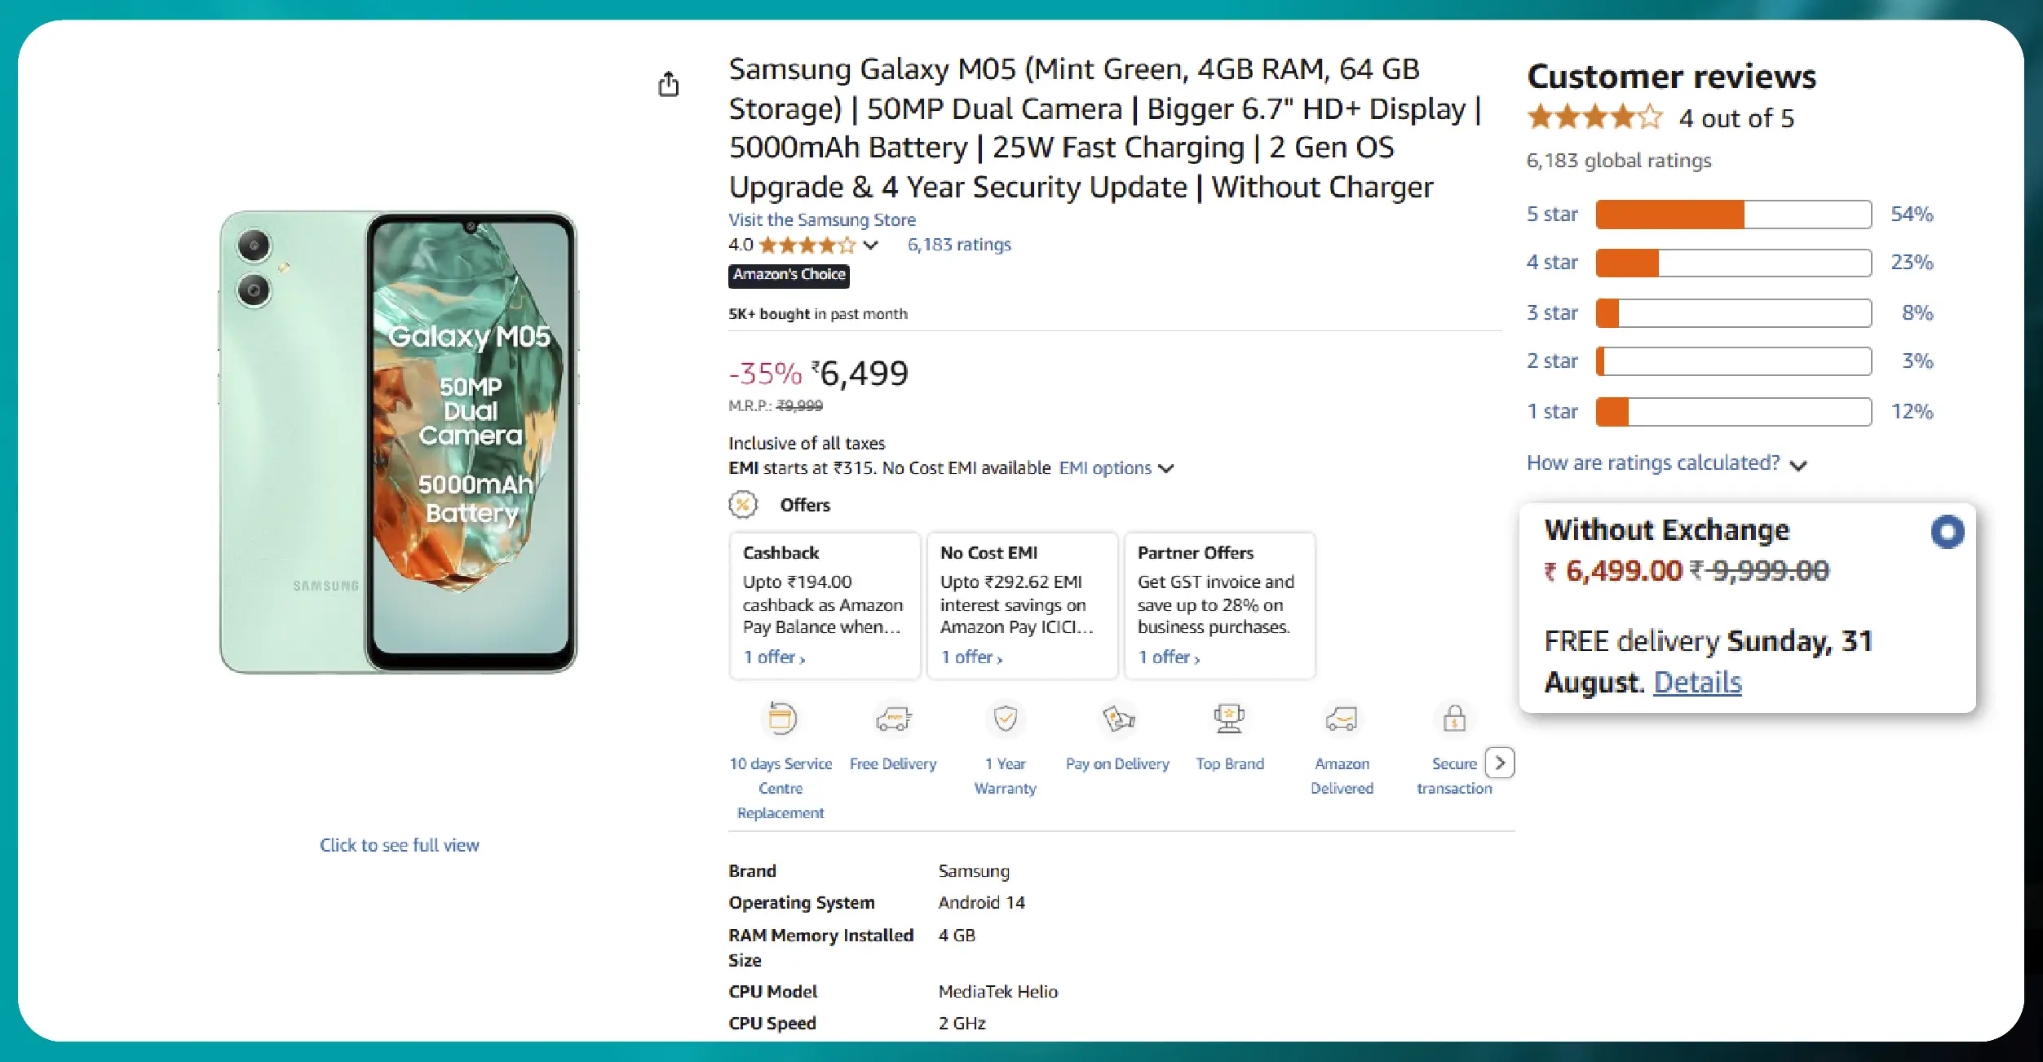Click the Free Delivery truck icon
Screen dimensions: 2043x1062
tap(893, 719)
